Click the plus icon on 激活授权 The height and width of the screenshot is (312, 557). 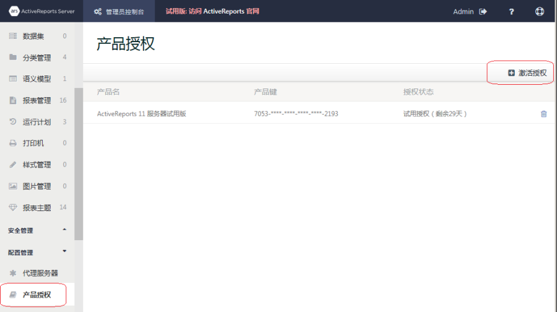pos(511,73)
